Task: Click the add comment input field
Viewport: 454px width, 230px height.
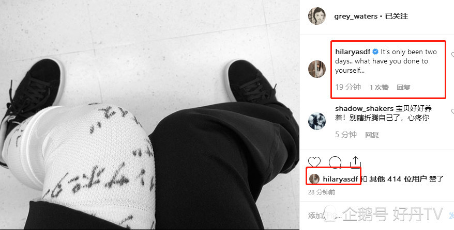Action: (376, 215)
